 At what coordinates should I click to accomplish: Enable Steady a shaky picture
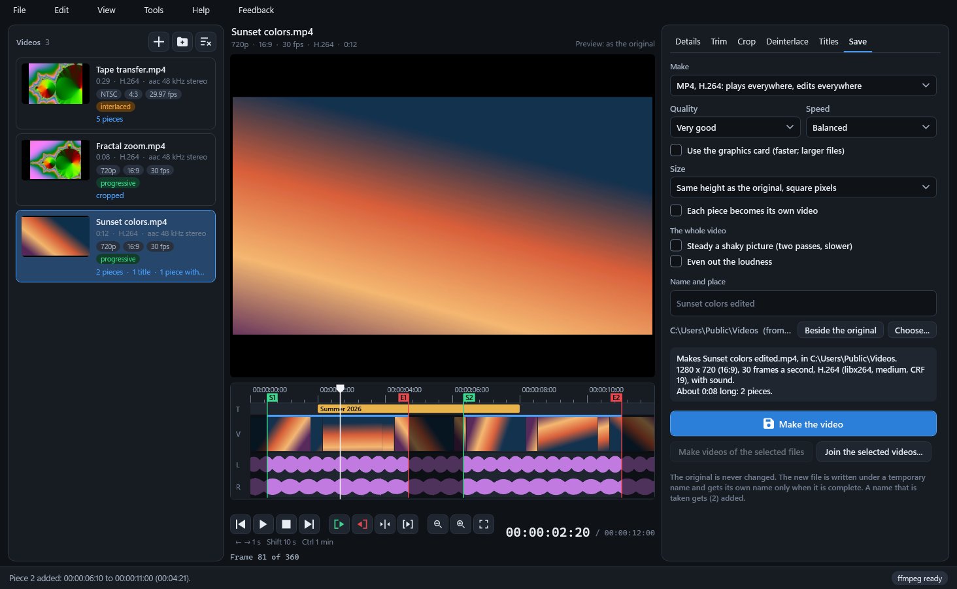pyautogui.click(x=676, y=246)
